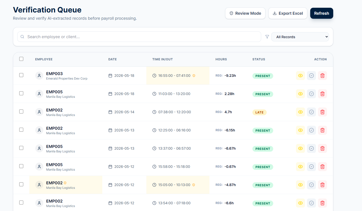Click Emerald Properties Dev Corp client name
The width and height of the screenshot is (362, 211).
click(x=67, y=79)
